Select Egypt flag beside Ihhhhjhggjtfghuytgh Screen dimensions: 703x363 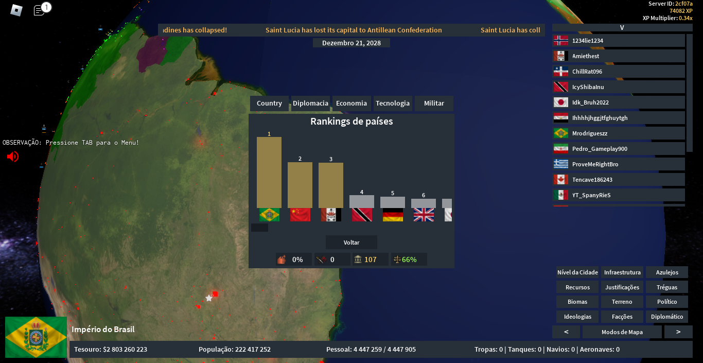(x=560, y=118)
